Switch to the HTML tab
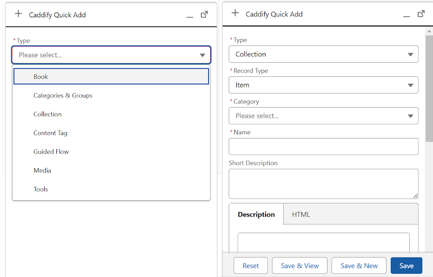Screen dimensions: 433x277 click(301, 214)
